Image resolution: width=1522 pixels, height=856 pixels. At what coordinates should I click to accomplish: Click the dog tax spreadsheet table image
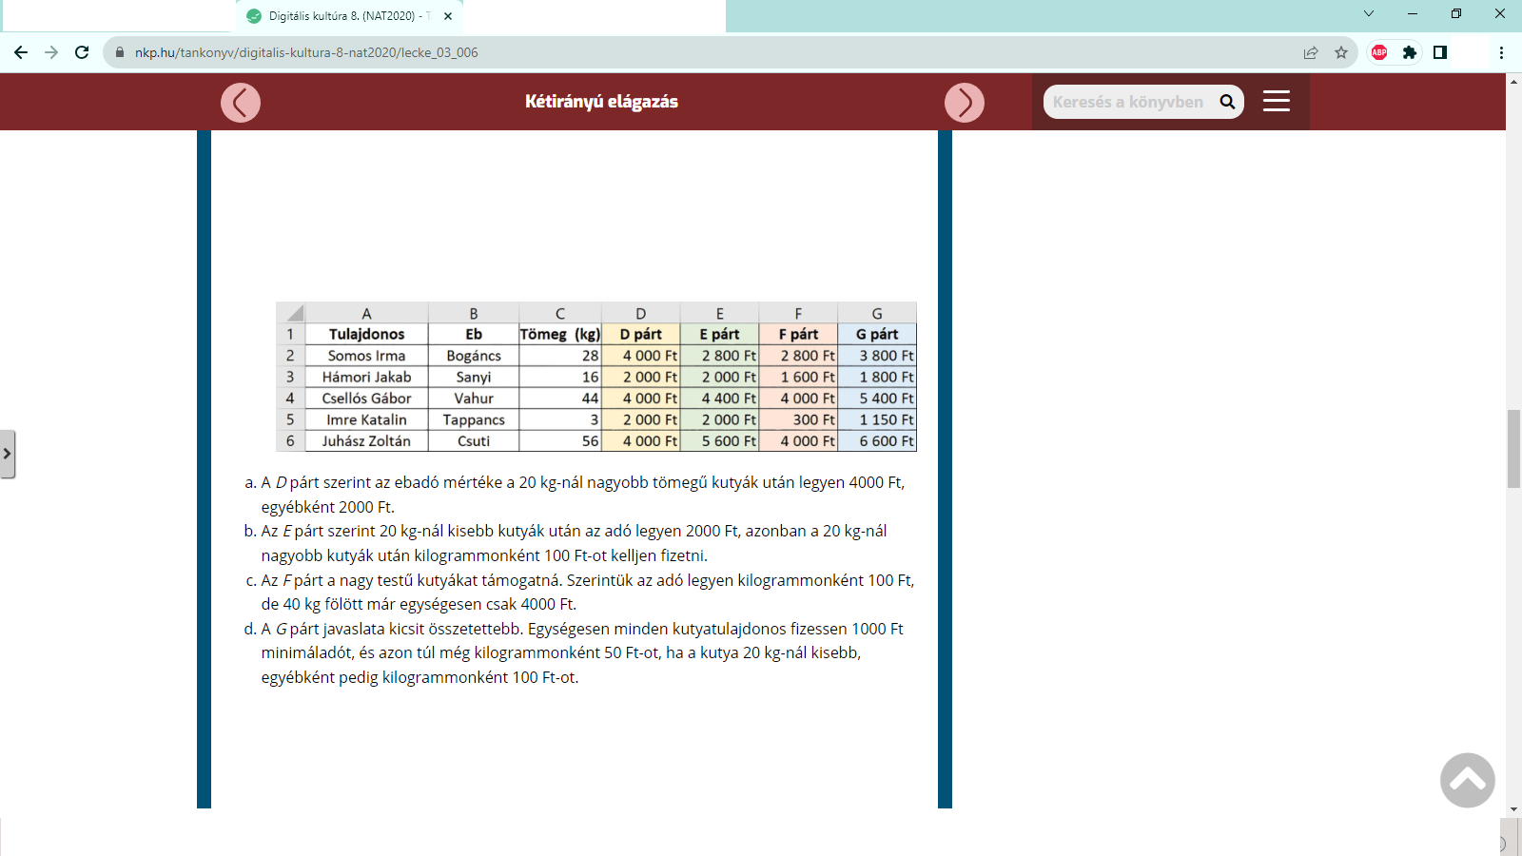click(596, 377)
